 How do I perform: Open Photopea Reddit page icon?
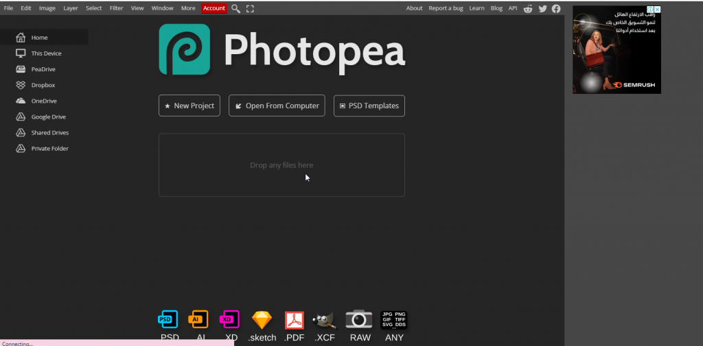click(x=528, y=8)
